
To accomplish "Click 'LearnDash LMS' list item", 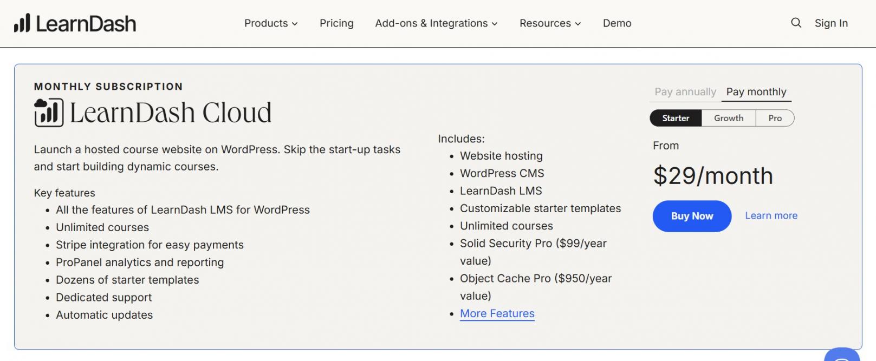I will tap(501, 191).
